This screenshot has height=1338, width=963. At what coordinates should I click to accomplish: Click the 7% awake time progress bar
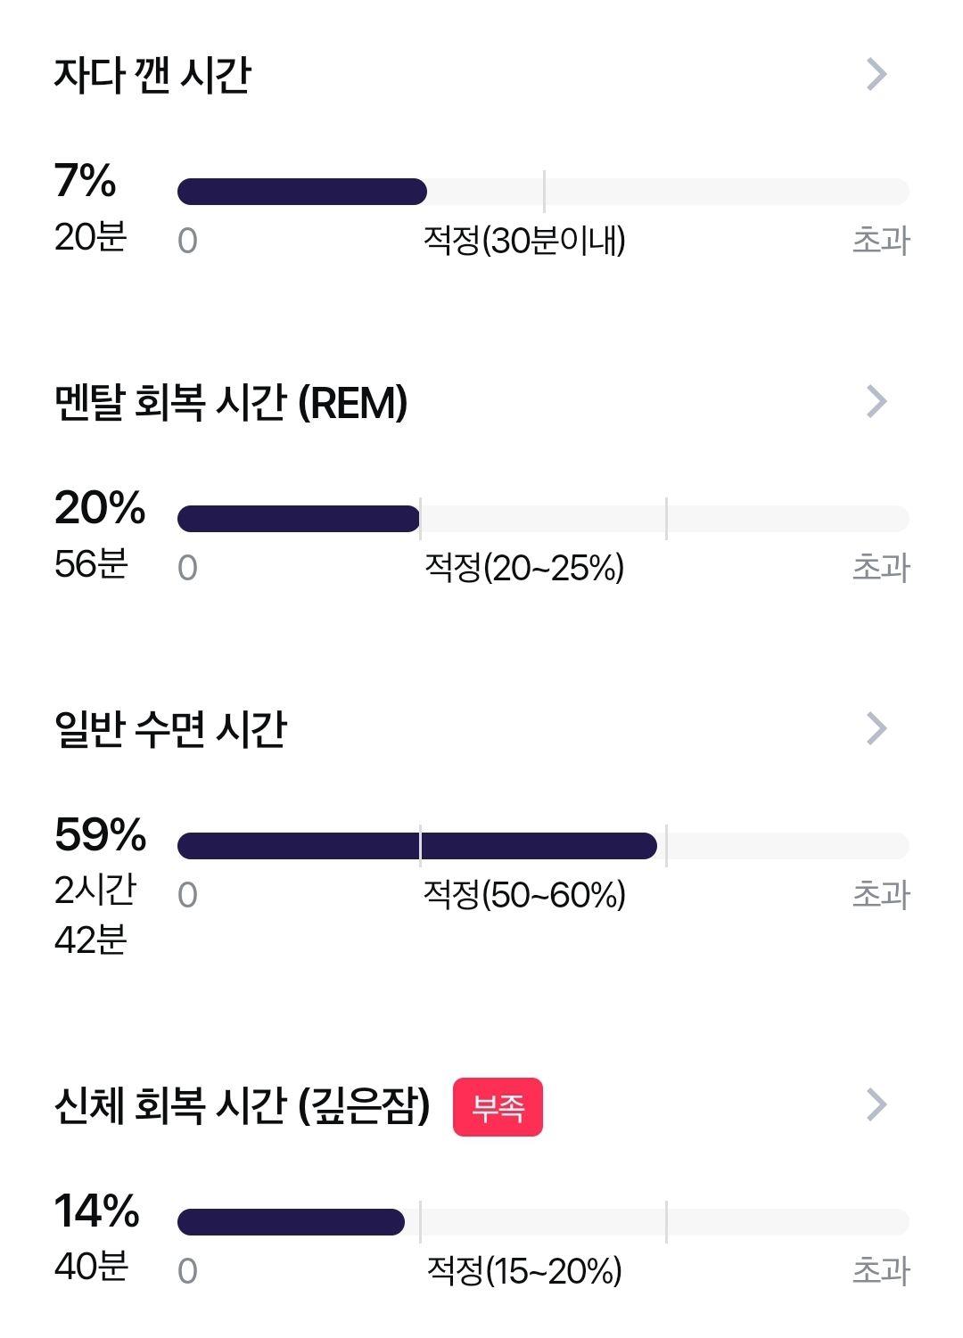[543, 192]
